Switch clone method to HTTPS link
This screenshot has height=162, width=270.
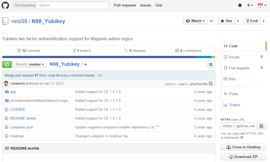[251, 134]
